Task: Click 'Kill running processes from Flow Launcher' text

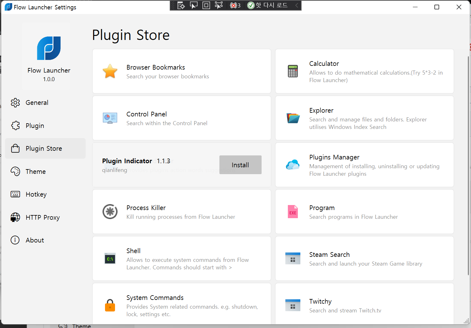Action: pos(181,217)
